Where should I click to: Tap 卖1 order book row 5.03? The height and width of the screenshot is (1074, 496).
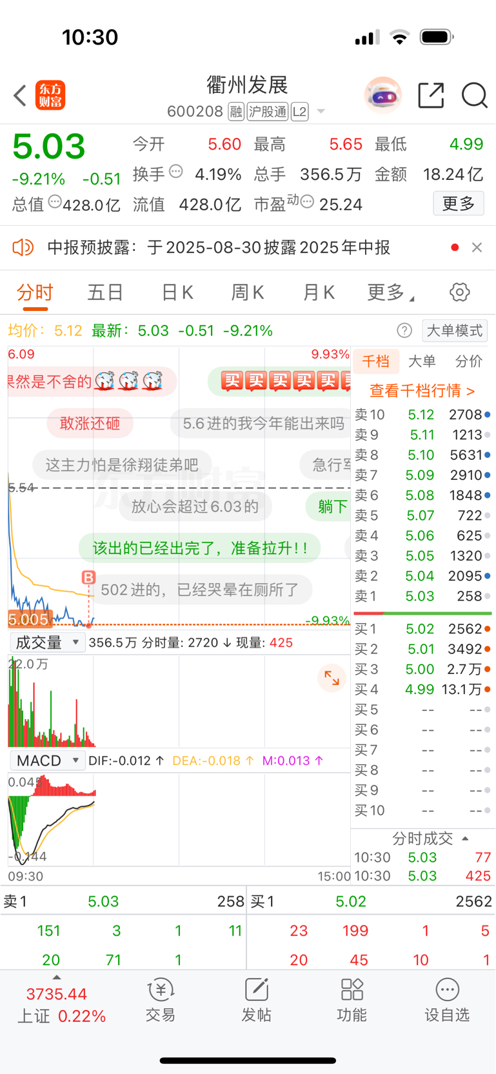422,596
